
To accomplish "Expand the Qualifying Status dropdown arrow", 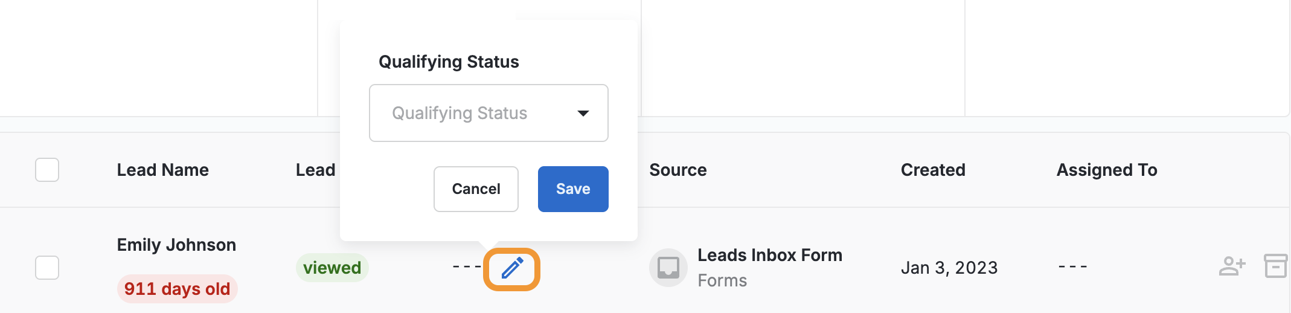I will pyautogui.click(x=583, y=114).
